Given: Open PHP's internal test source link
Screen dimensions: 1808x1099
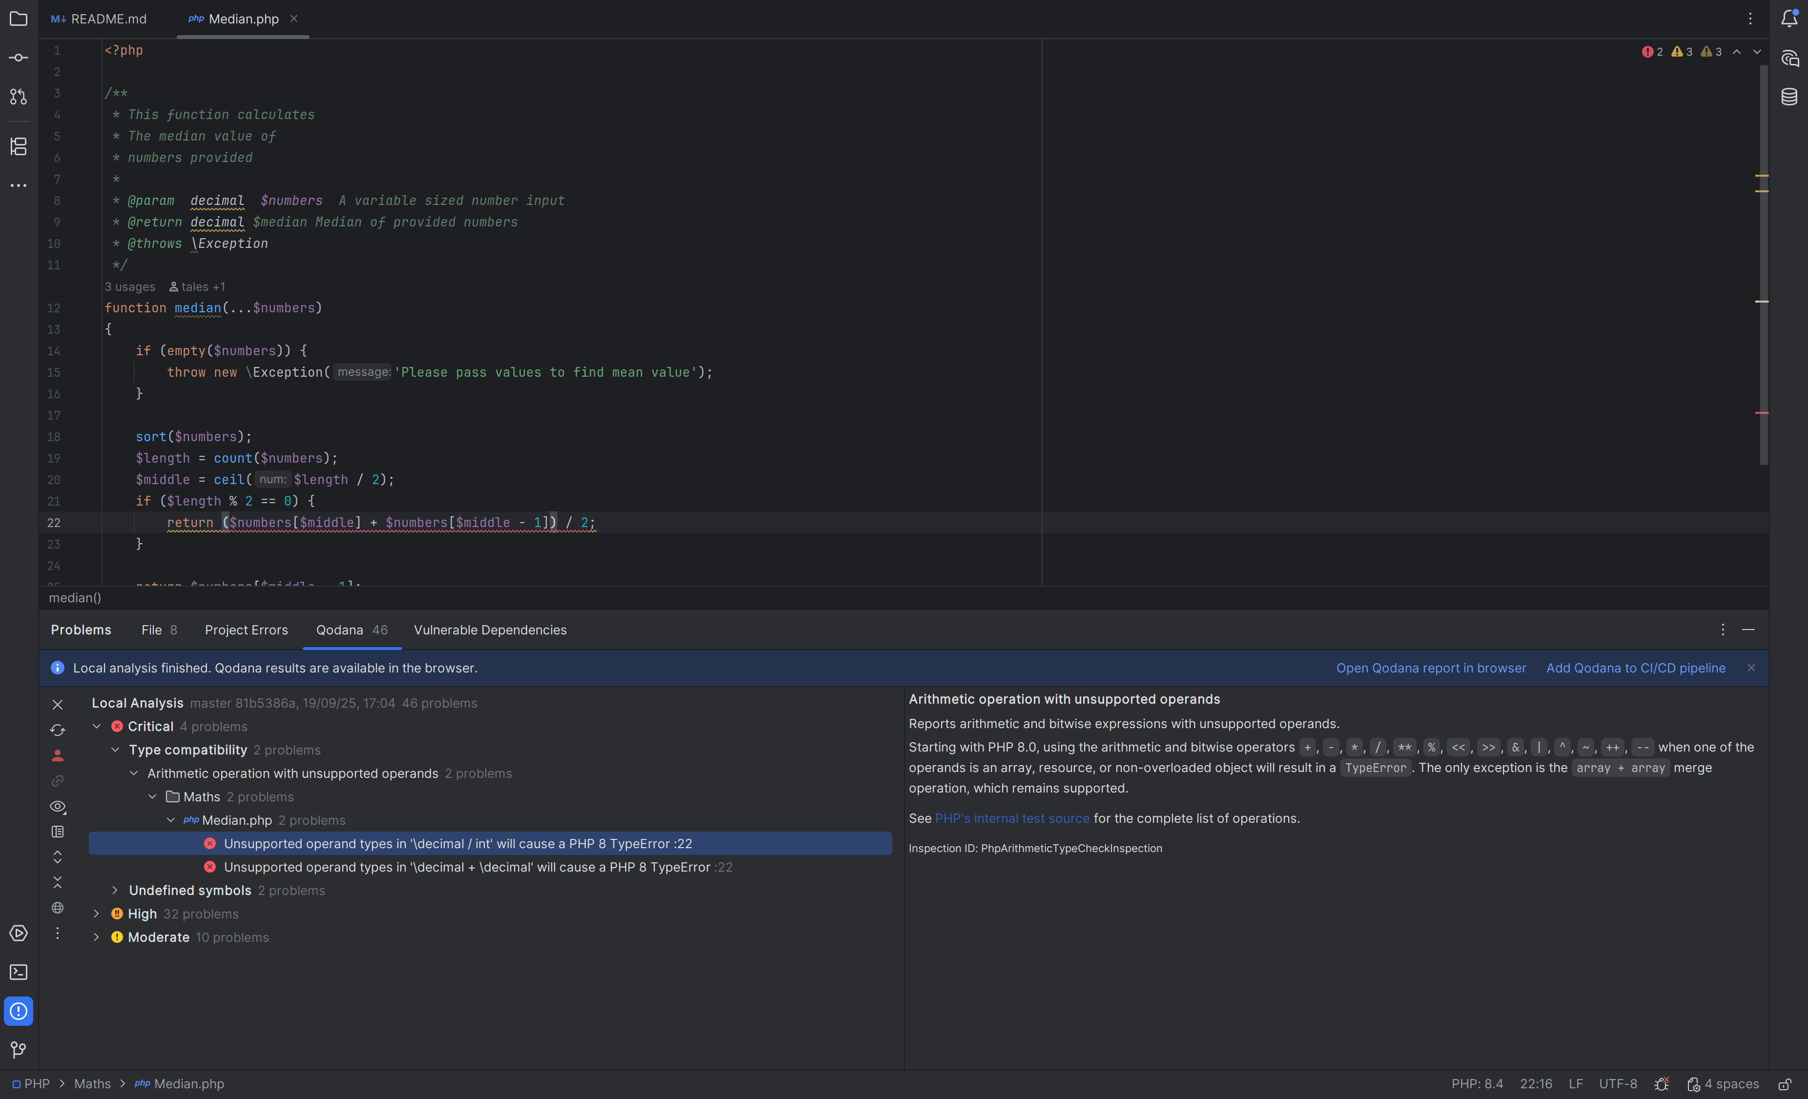Looking at the screenshot, I should click(1012, 818).
